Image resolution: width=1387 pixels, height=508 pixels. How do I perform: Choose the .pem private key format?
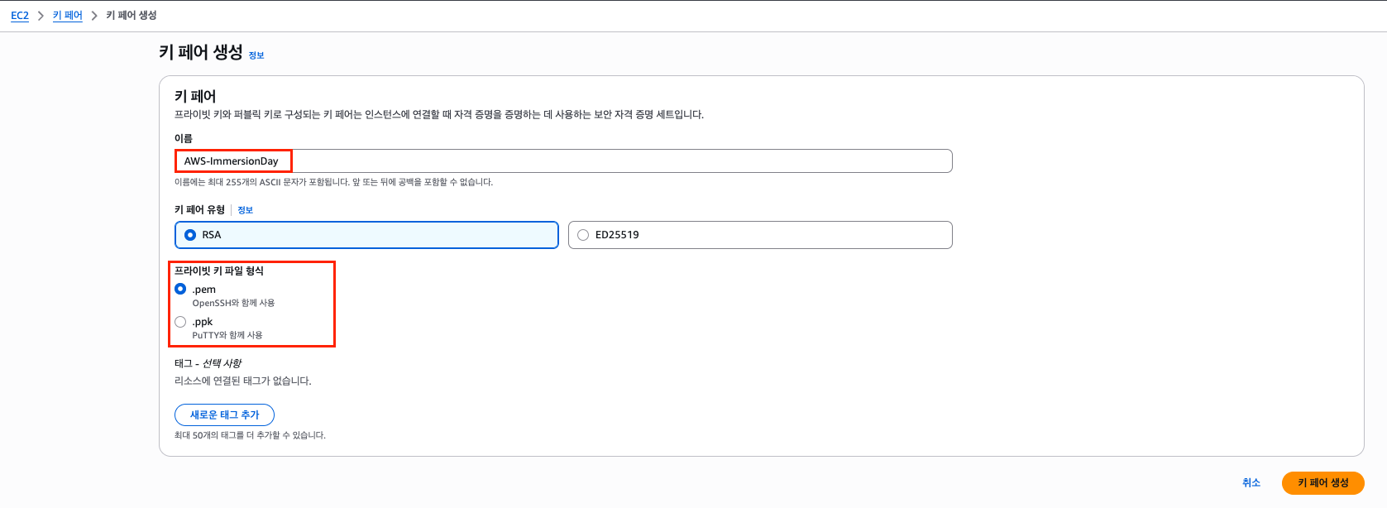coord(180,290)
